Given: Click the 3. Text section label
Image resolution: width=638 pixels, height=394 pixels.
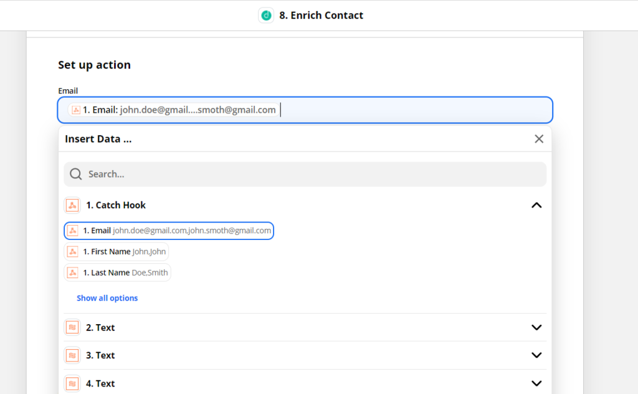Looking at the screenshot, I should click(x=100, y=355).
